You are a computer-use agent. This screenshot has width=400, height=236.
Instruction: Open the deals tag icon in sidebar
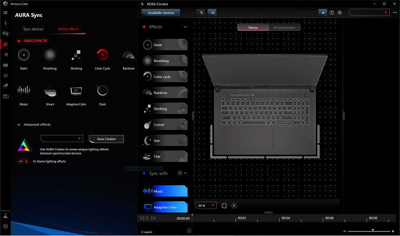click(5, 86)
